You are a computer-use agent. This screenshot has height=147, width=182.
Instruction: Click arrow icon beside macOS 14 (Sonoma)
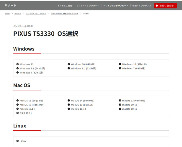tap(69, 101)
